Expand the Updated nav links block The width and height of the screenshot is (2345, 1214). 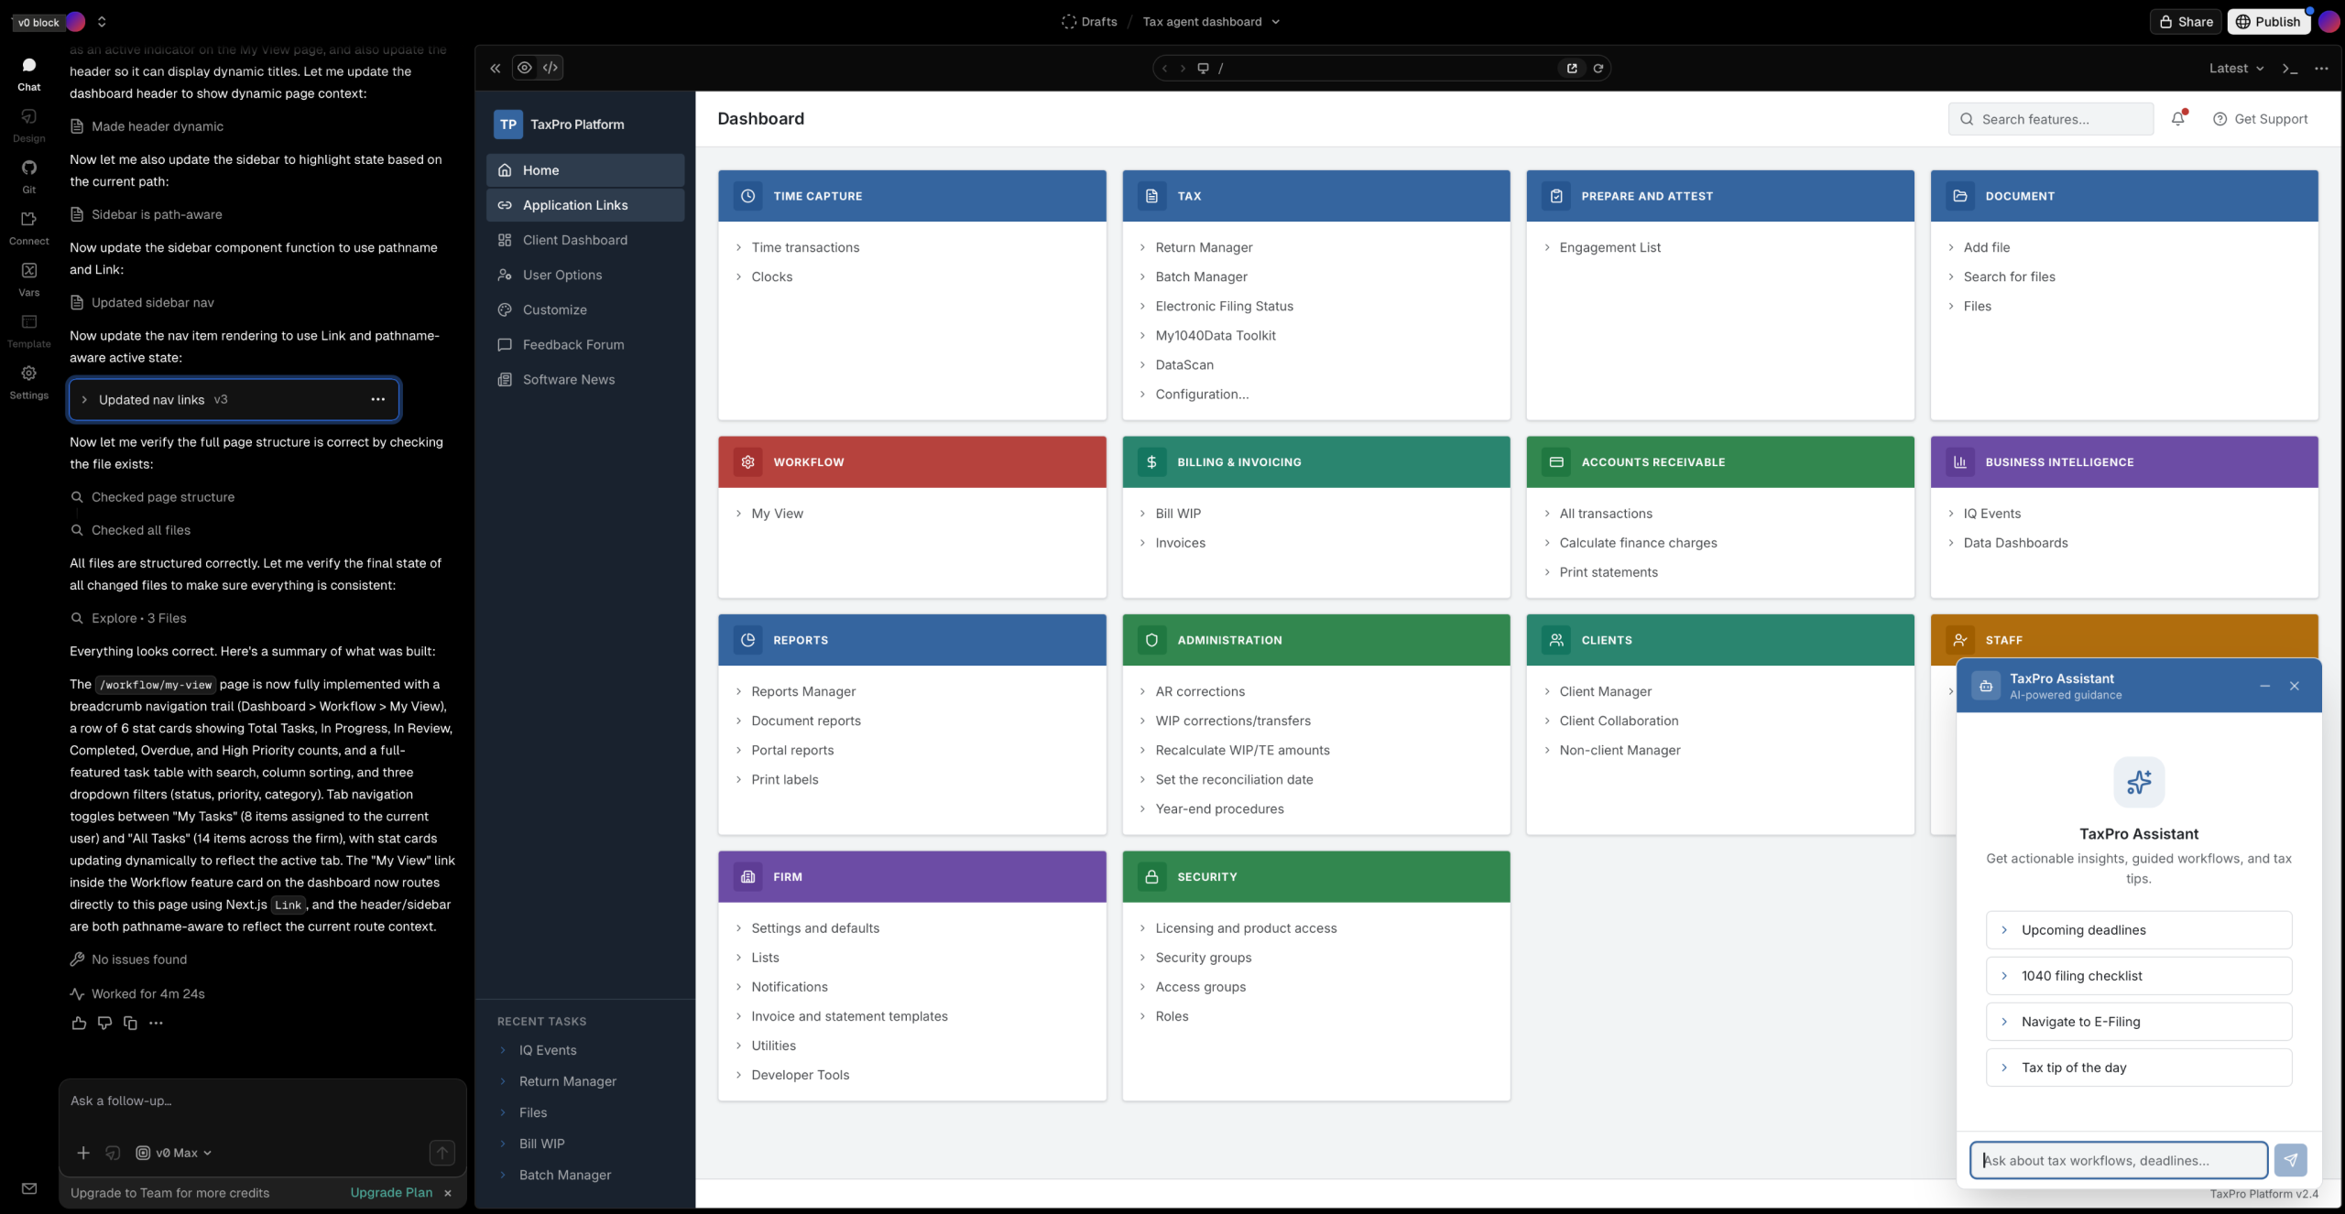[x=84, y=399]
